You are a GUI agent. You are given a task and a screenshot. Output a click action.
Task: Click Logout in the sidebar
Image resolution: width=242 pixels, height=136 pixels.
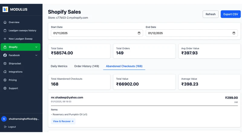click(12, 127)
